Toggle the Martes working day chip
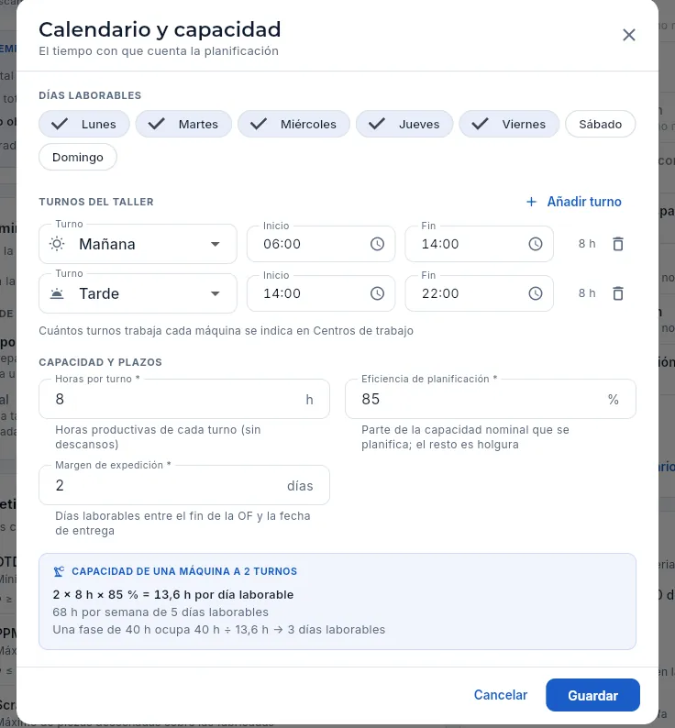 point(183,124)
